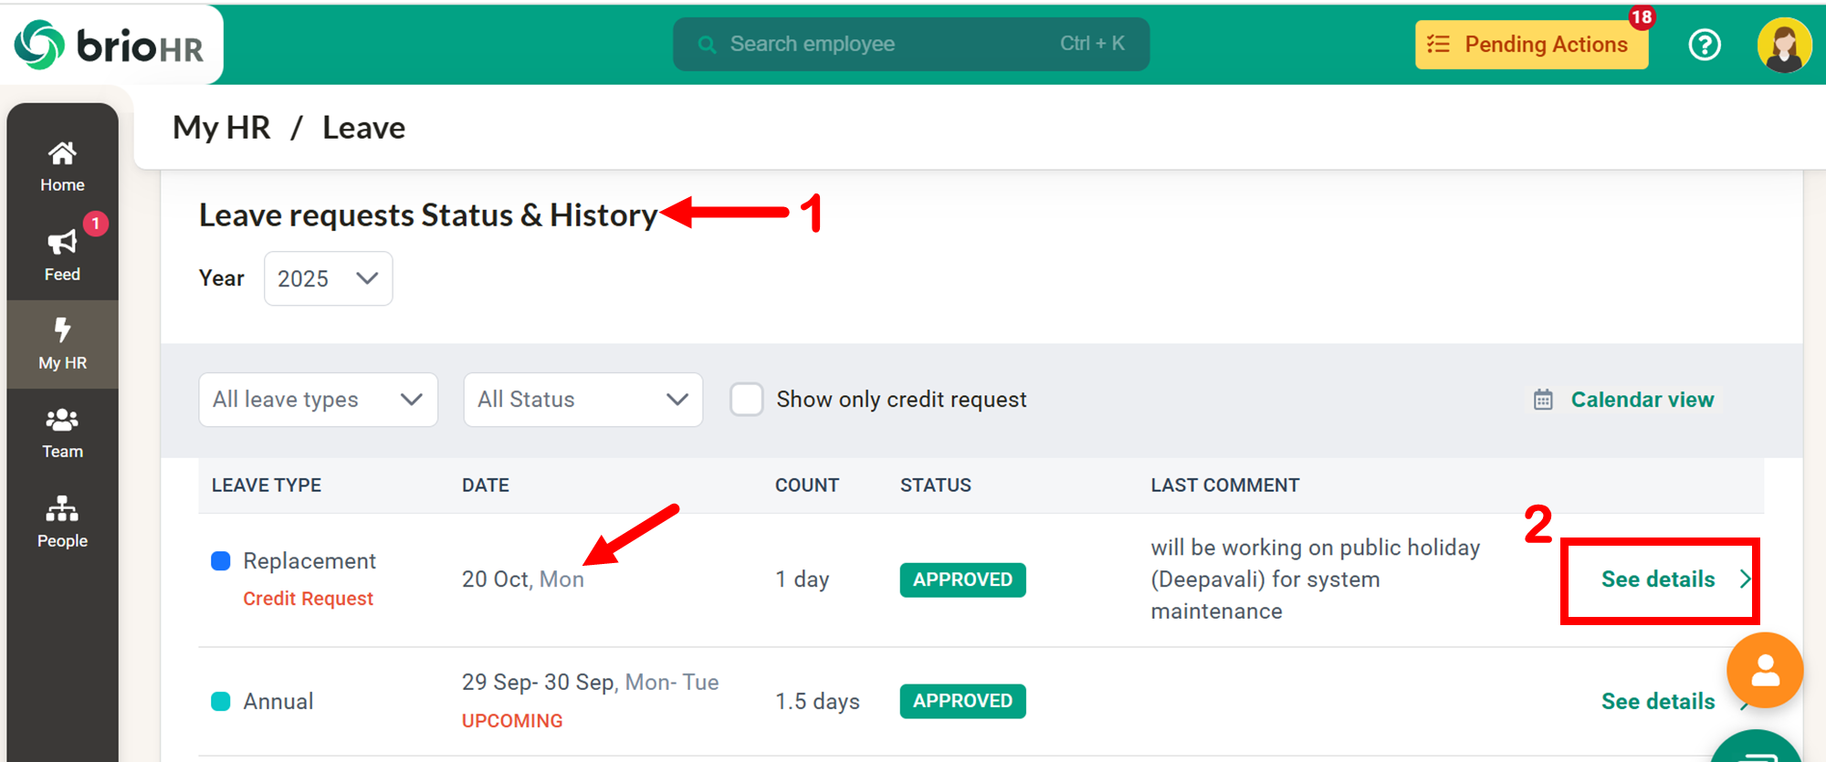Open the user profile avatar
Image resolution: width=1826 pixels, height=762 pixels.
[x=1783, y=45]
